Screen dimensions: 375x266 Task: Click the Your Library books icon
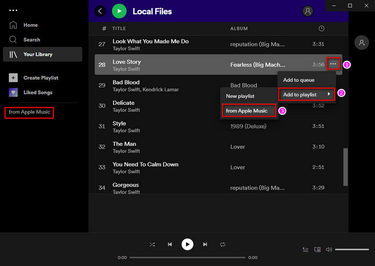pyautogui.click(x=13, y=54)
